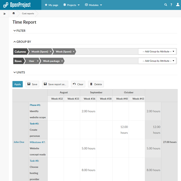Expand the FILTER section
181x181 pixels.
tap(19, 31)
